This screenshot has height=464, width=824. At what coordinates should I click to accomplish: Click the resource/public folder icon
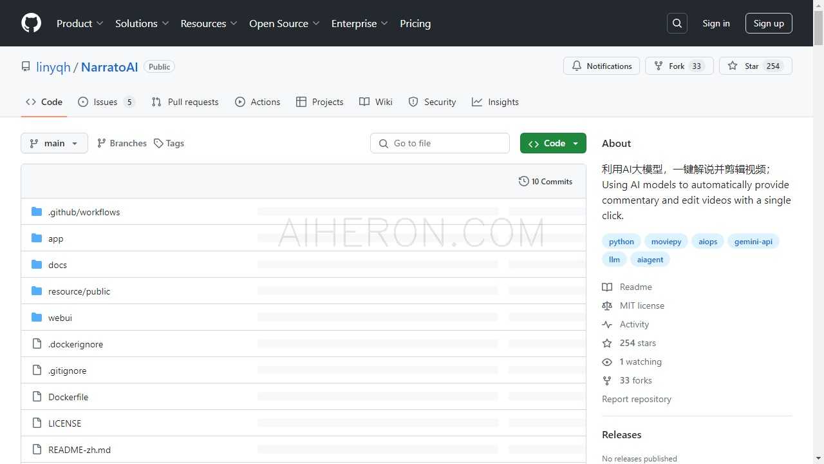[x=37, y=291]
